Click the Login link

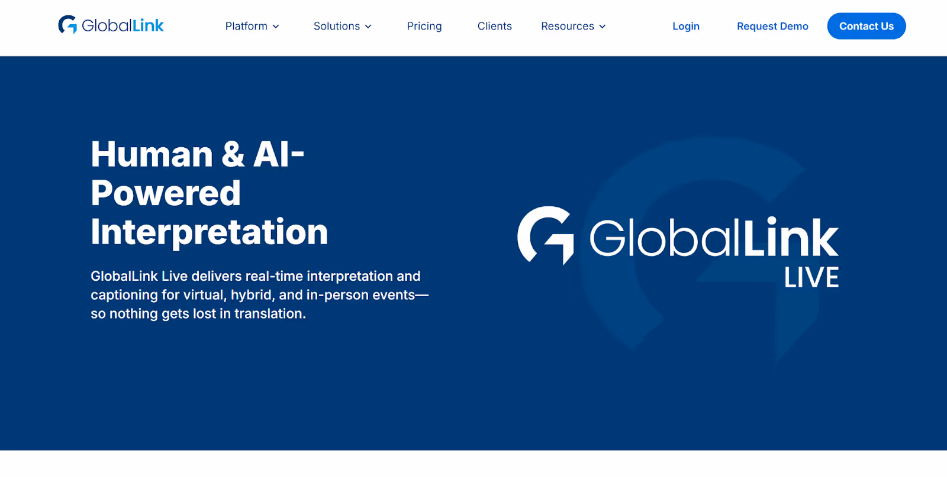tap(686, 26)
